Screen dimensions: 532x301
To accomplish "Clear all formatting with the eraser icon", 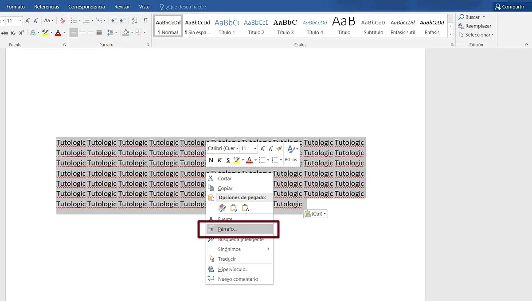I will pos(63,21).
